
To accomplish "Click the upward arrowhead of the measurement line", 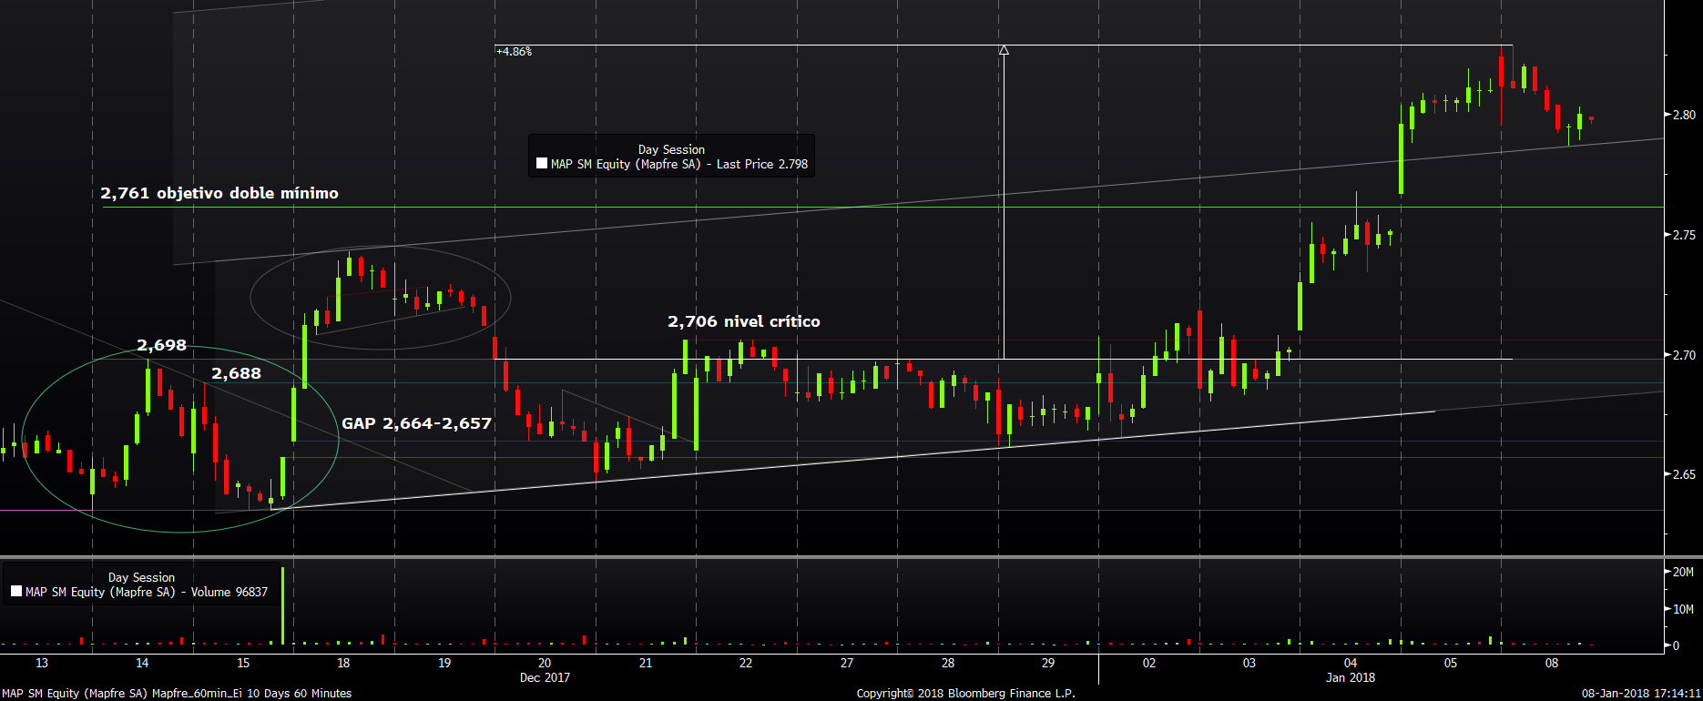I will point(1004,50).
